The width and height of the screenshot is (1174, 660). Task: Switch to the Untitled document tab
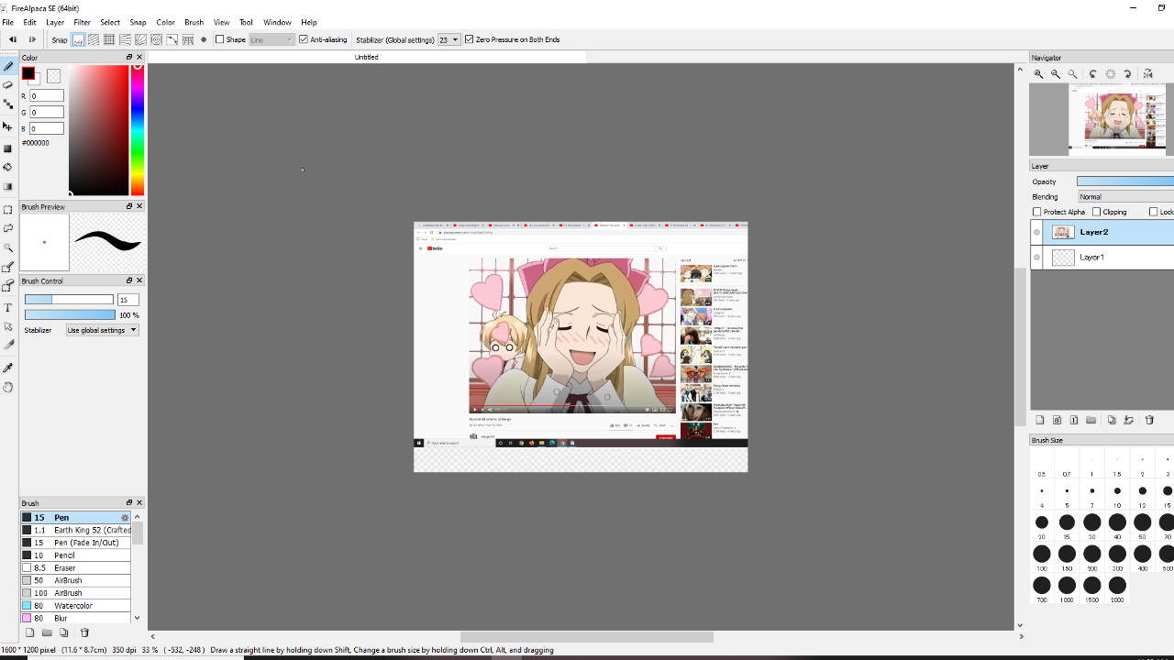coord(367,57)
